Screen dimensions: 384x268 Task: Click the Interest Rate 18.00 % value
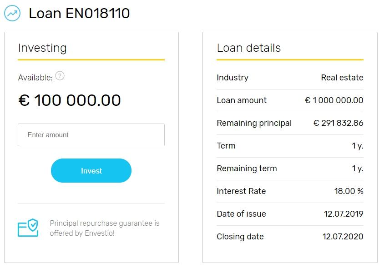[x=349, y=191]
